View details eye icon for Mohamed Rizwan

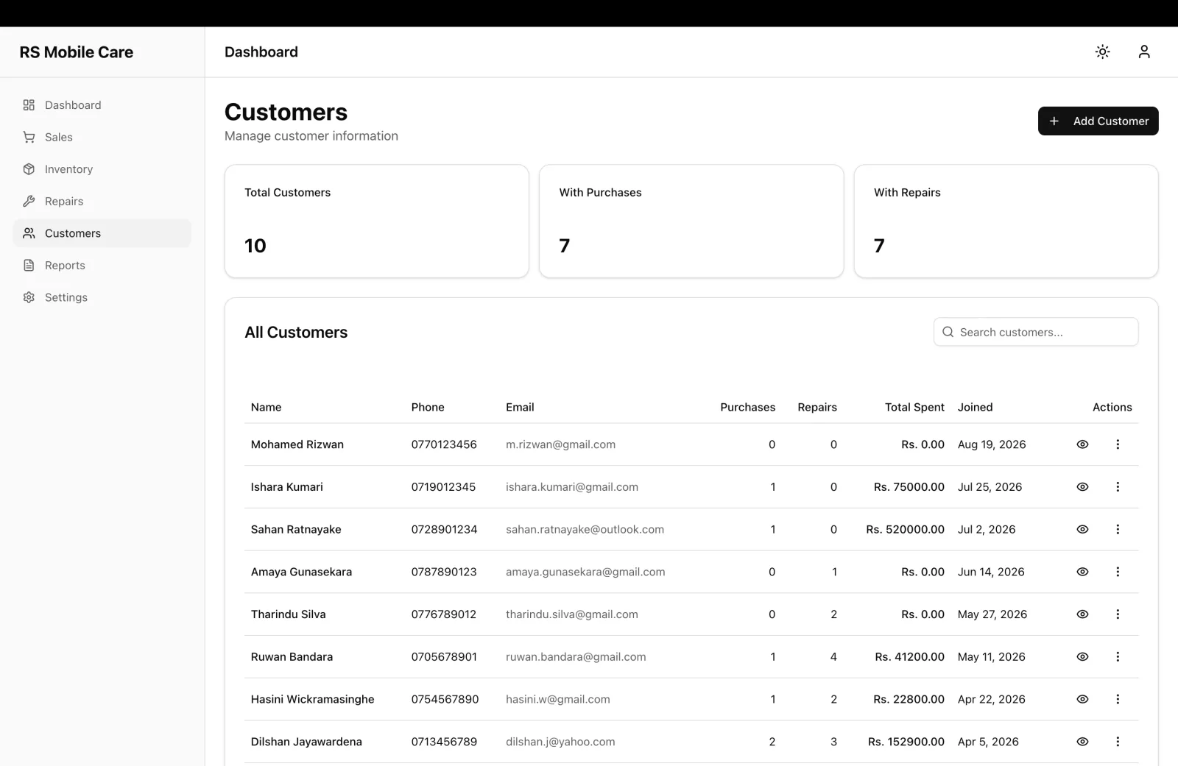click(1082, 444)
